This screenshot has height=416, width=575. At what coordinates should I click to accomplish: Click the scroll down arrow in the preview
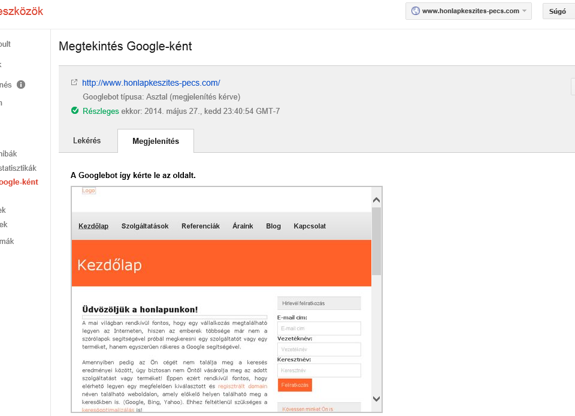[376, 399]
